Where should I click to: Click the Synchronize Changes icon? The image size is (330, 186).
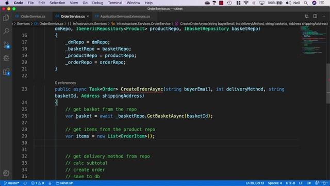tap(25, 183)
